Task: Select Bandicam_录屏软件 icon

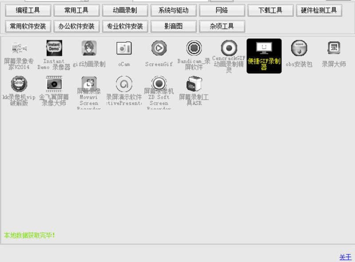Action: click(194, 48)
